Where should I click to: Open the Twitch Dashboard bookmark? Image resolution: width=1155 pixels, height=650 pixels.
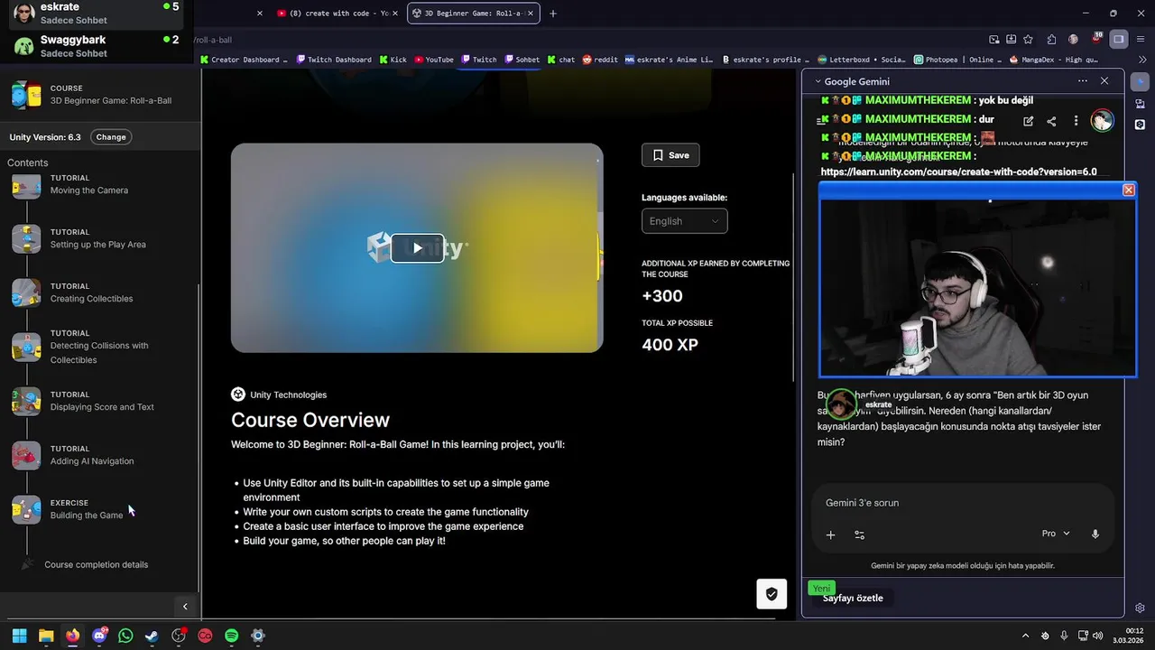(x=333, y=60)
